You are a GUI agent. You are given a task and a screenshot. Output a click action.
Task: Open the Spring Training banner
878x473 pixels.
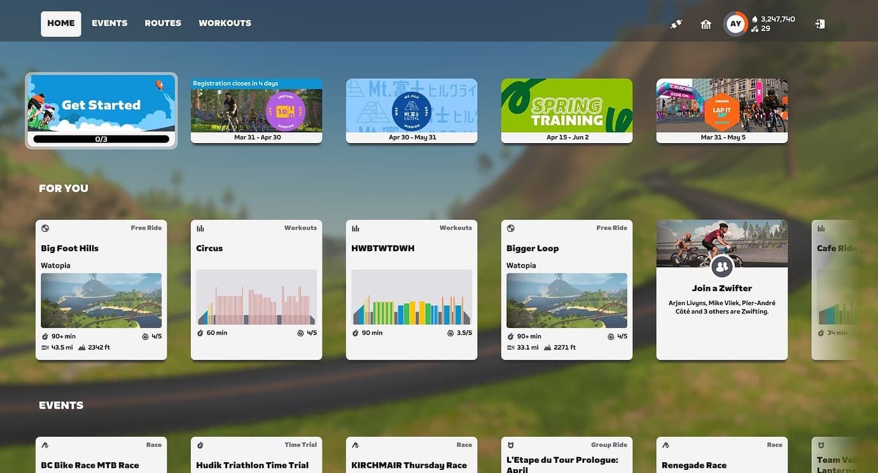(x=567, y=111)
